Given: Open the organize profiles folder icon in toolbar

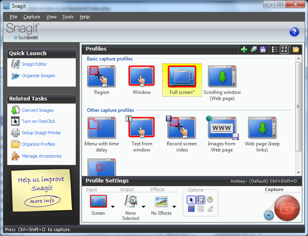Looking at the screenshot, I should click(296, 49).
